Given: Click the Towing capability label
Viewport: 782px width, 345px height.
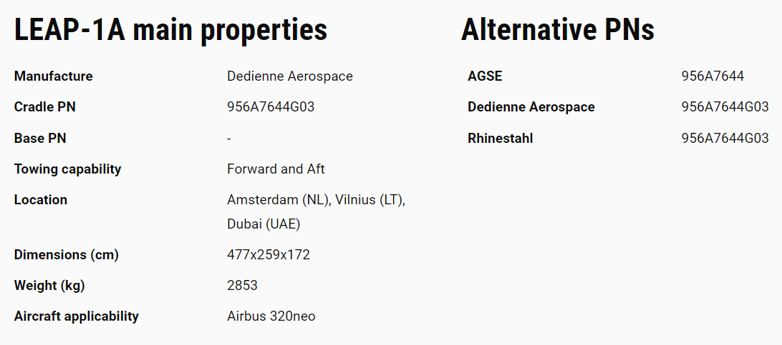Looking at the screenshot, I should point(68,169).
